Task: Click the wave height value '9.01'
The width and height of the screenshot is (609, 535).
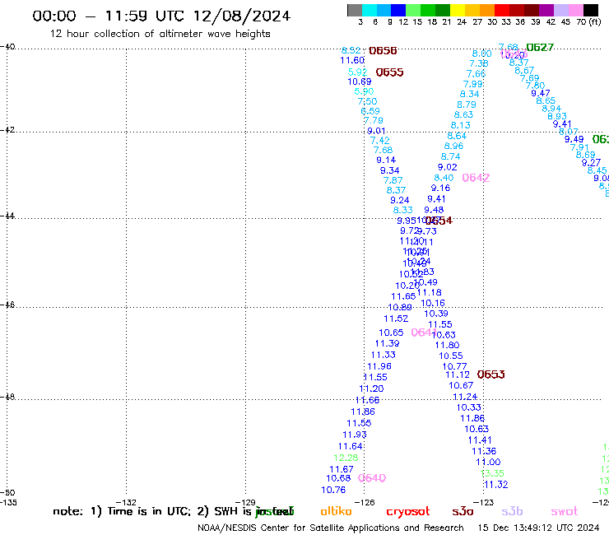Action: [376, 131]
